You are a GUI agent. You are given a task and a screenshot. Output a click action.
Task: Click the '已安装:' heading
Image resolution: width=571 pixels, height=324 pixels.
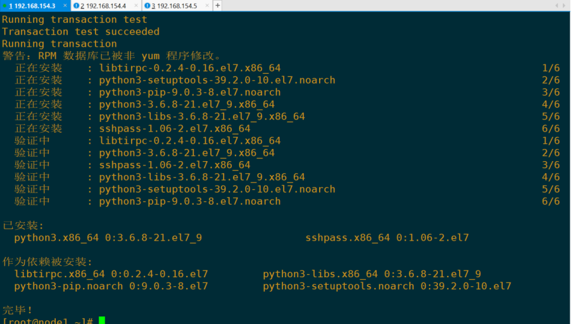point(23,225)
